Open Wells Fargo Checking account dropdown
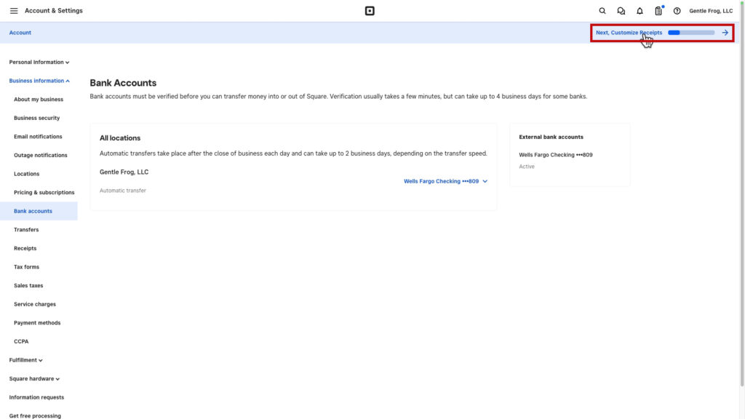The height and width of the screenshot is (419, 745). 445,181
